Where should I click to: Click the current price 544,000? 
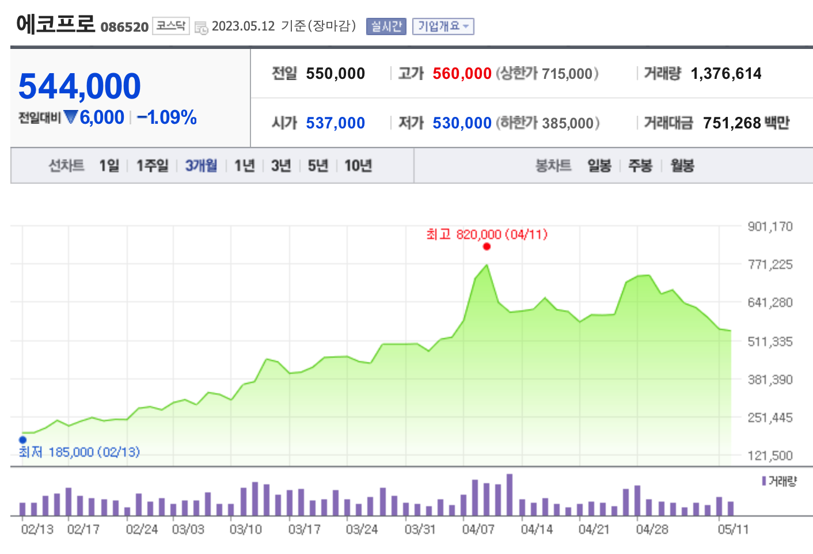pos(79,86)
